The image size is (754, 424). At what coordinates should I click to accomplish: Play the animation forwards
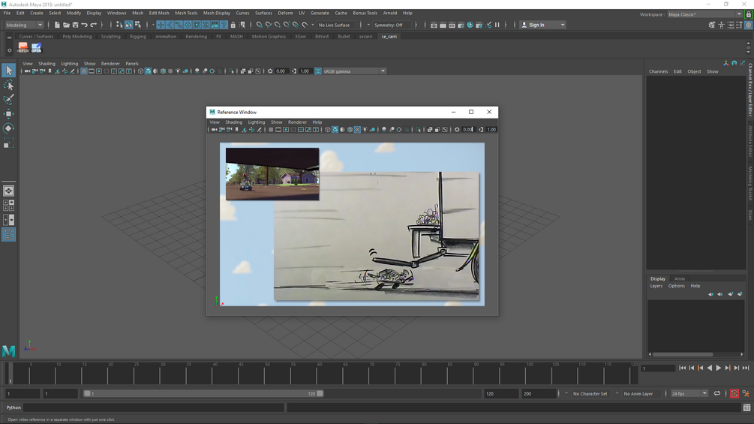pyautogui.click(x=719, y=368)
